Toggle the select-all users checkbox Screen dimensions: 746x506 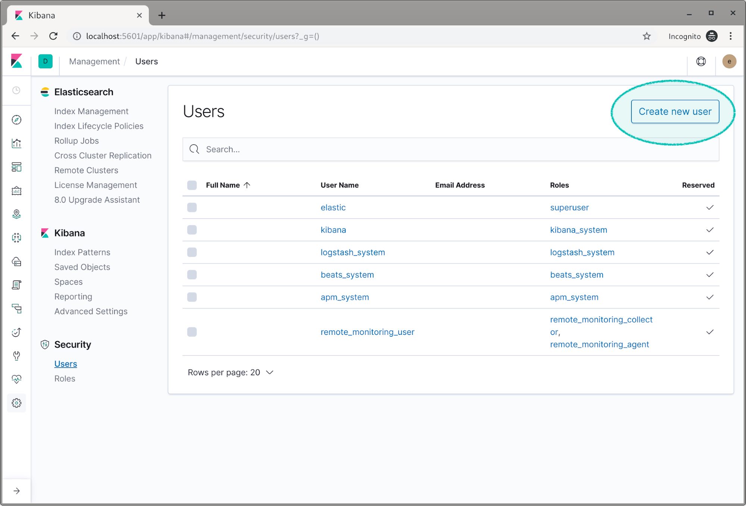(x=192, y=185)
